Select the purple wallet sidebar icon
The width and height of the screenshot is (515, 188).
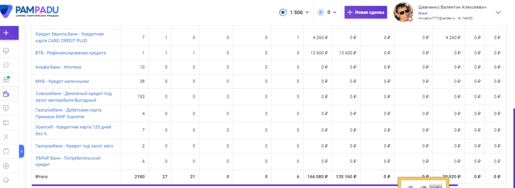[6, 94]
